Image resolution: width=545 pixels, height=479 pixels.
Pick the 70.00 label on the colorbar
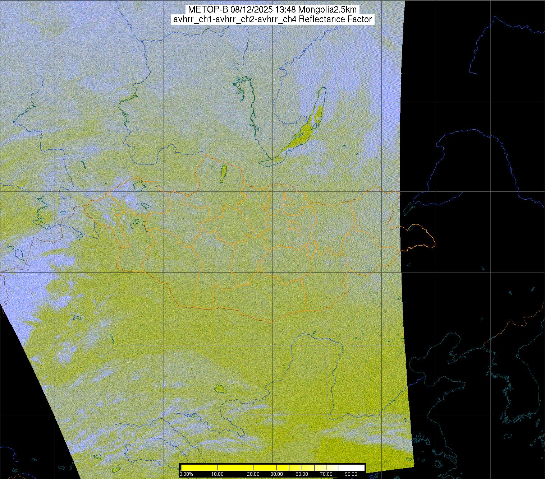[327, 475]
